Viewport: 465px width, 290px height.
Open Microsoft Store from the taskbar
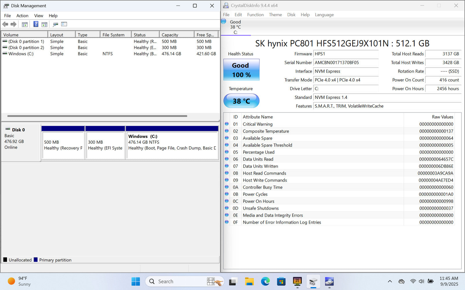click(x=281, y=281)
